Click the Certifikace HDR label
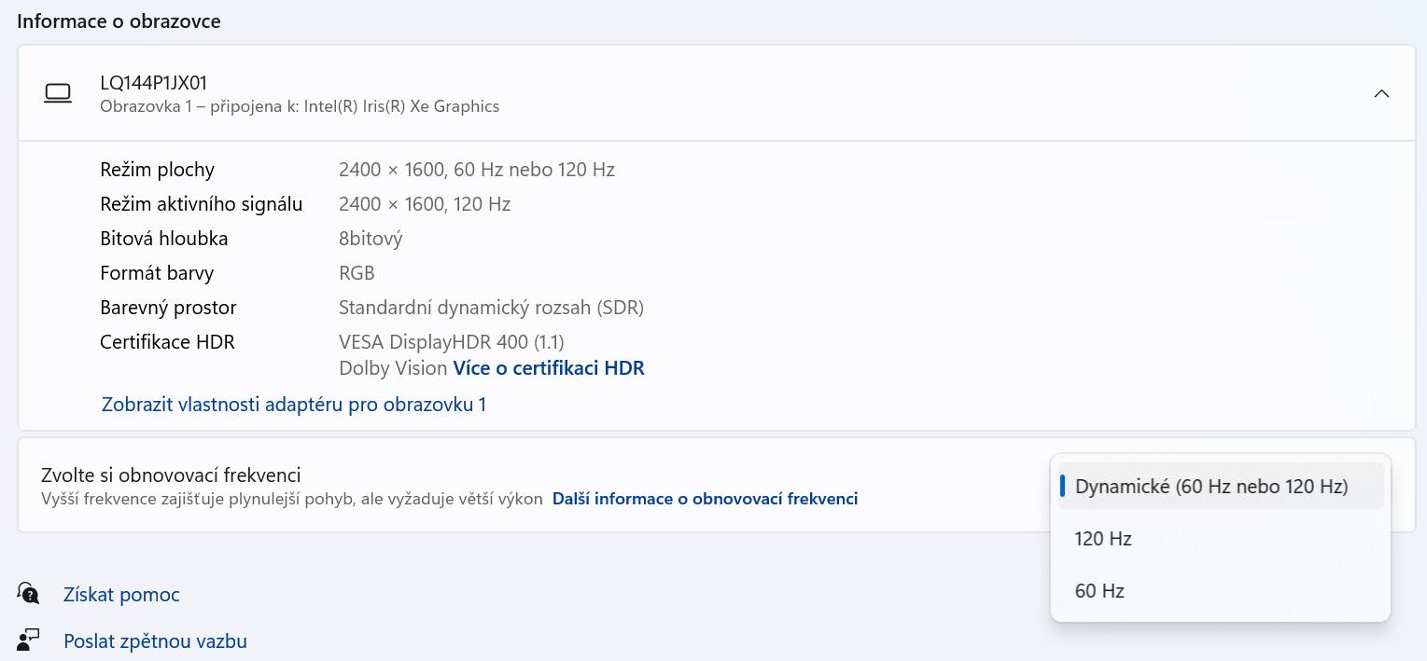The height and width of the screenshot is (661, 1427). (167, 342)
